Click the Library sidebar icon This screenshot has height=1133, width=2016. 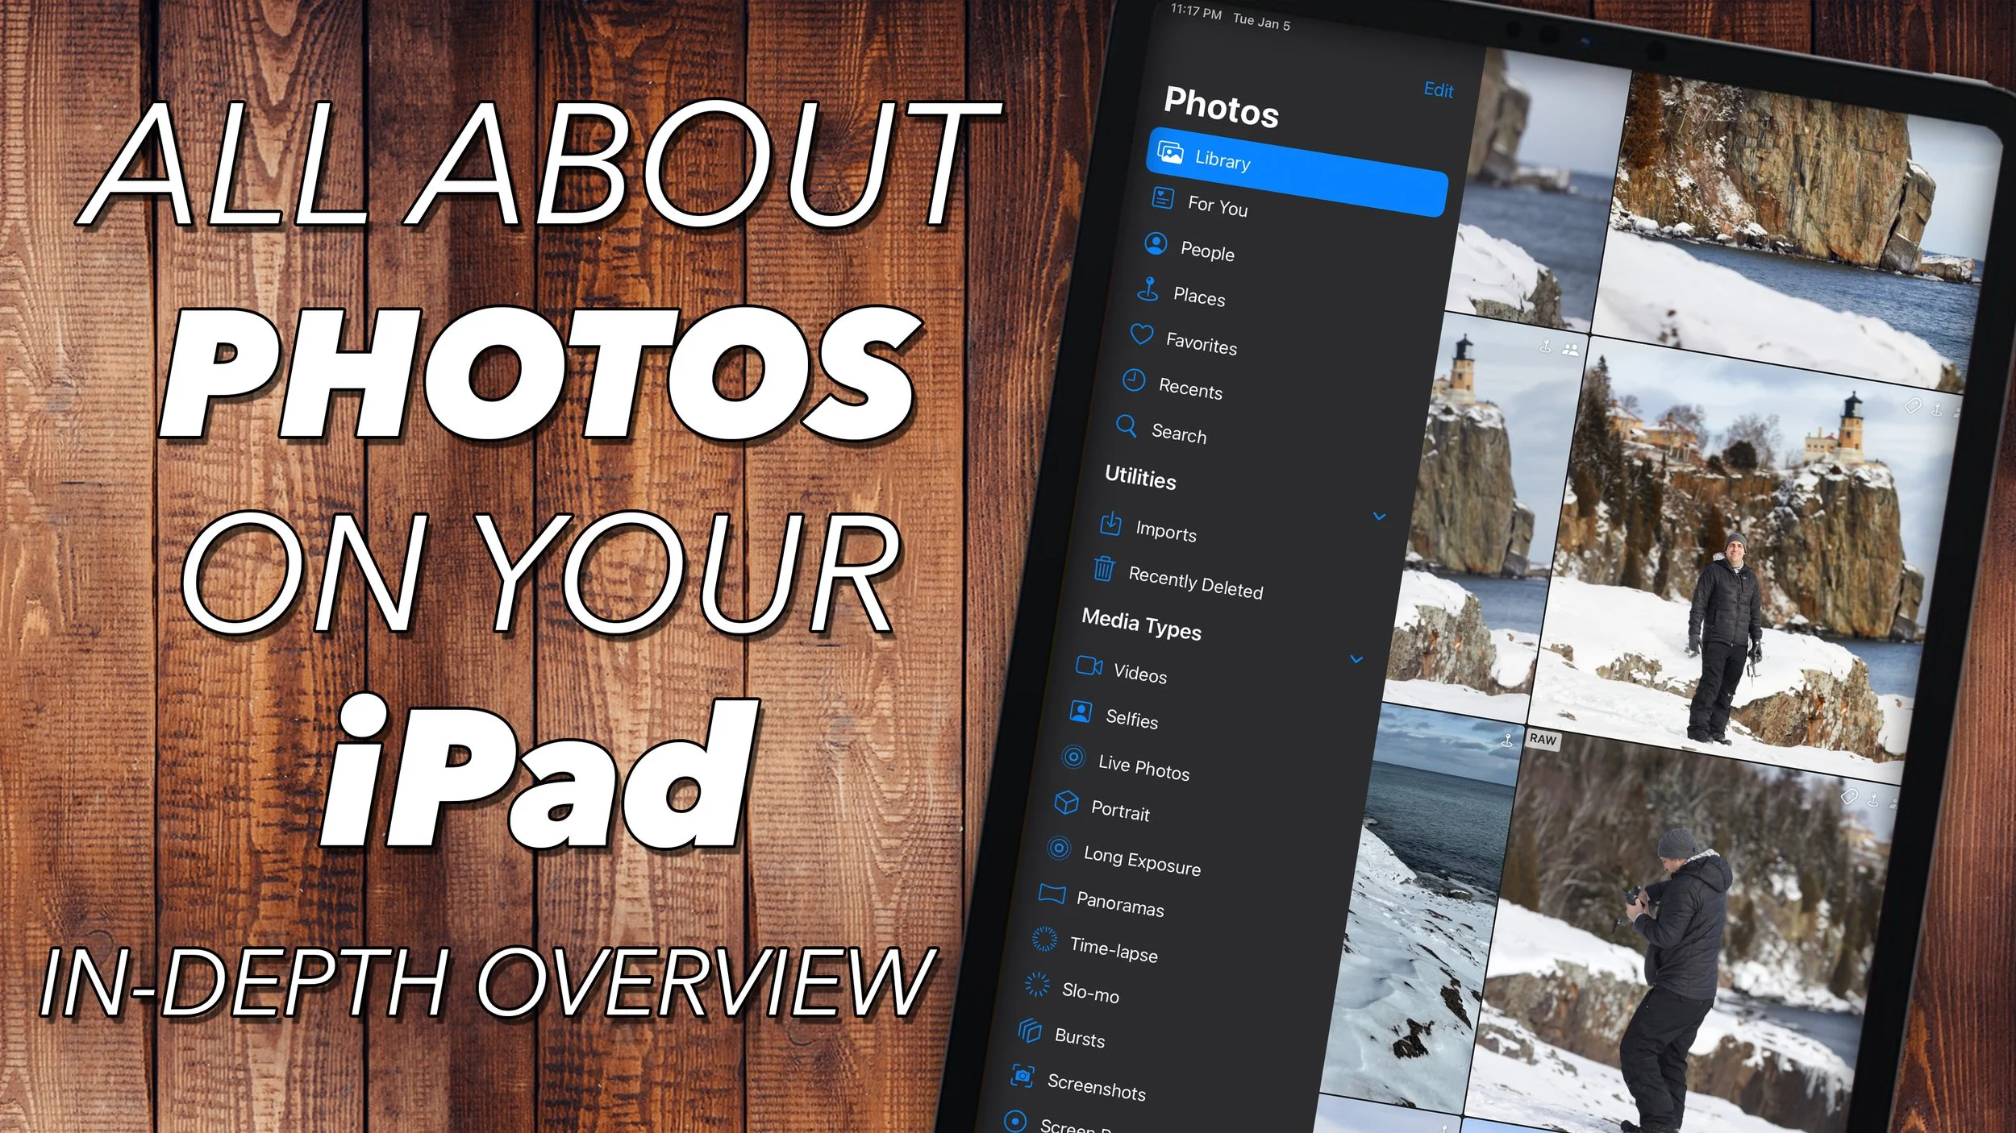1170,151
